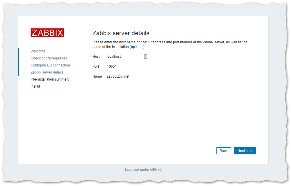Click the Licensed under footer text
The image size is (291, 186).
pos(137,170)
